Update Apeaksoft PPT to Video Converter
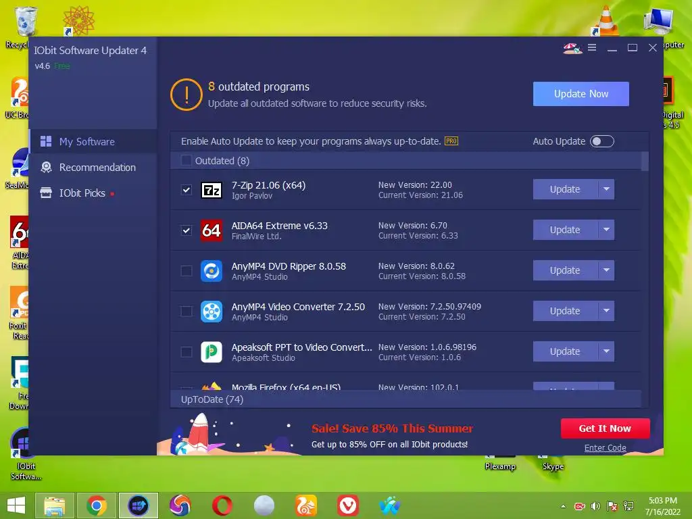 (566, 351)
